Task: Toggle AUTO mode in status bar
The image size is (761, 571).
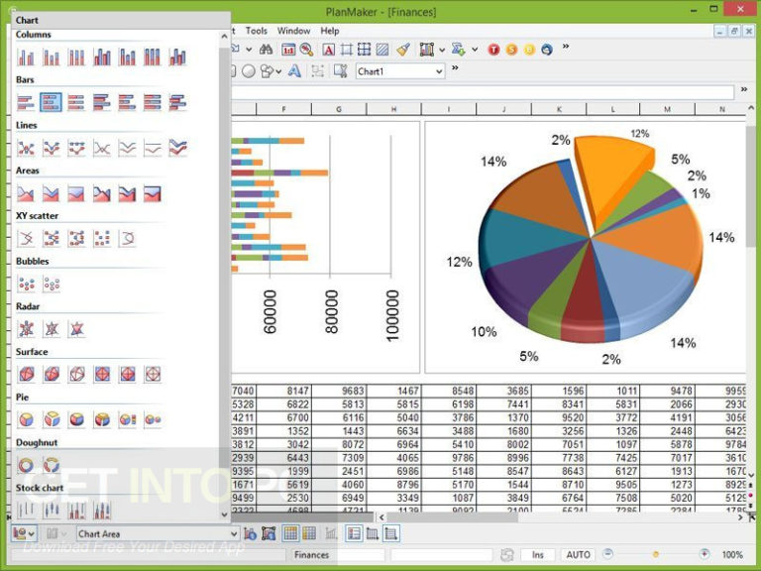Action: (579, 554)
